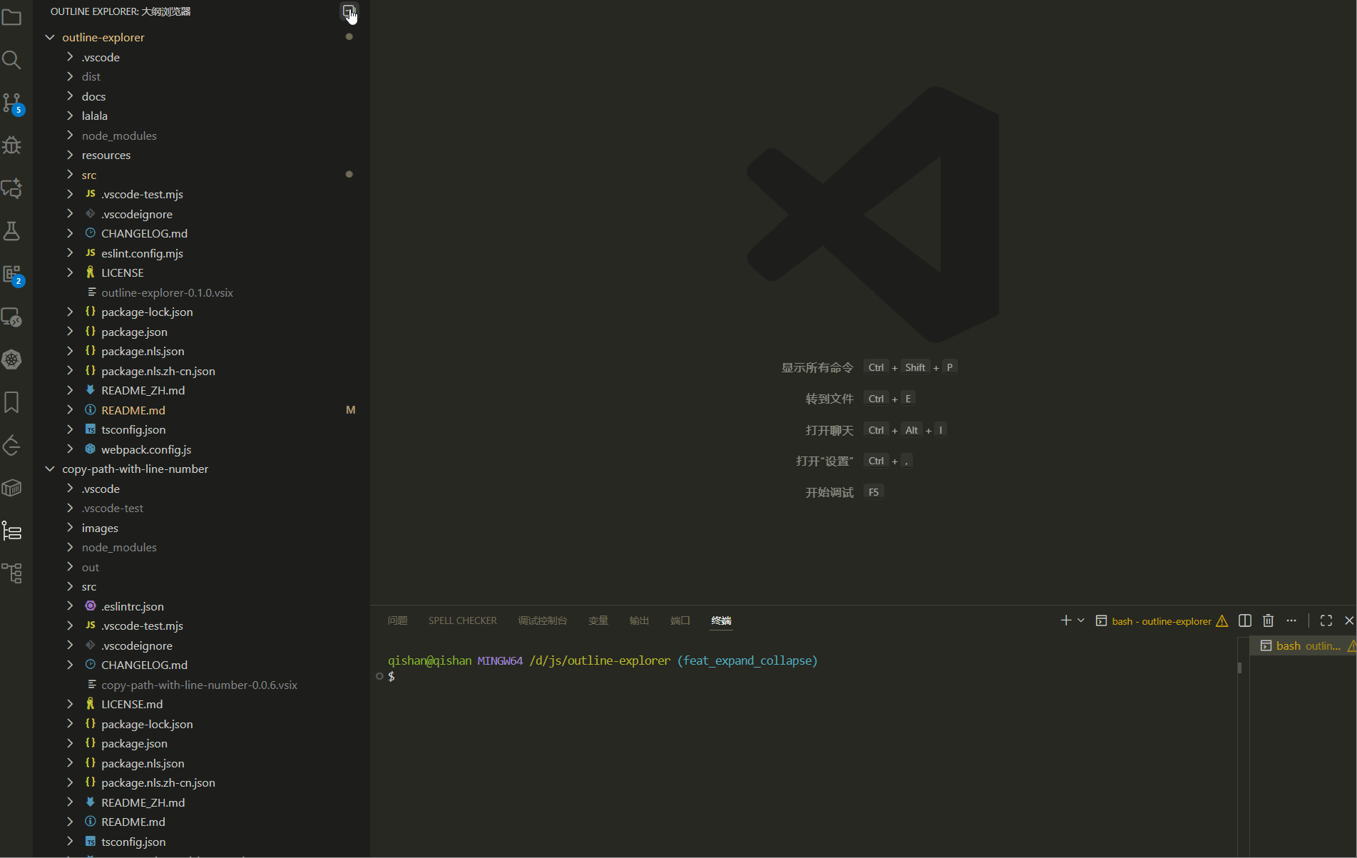Image resolution: width=1357 pixels, height=858 pixels.
Task: Expand the resources folder
Action: click(70, 155)
